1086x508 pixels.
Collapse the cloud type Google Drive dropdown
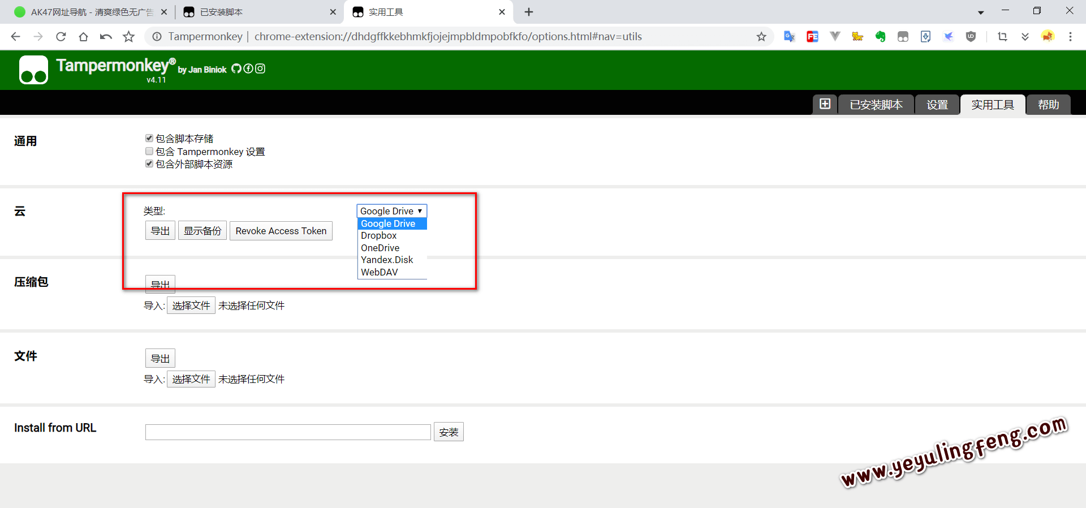(391, 211)
